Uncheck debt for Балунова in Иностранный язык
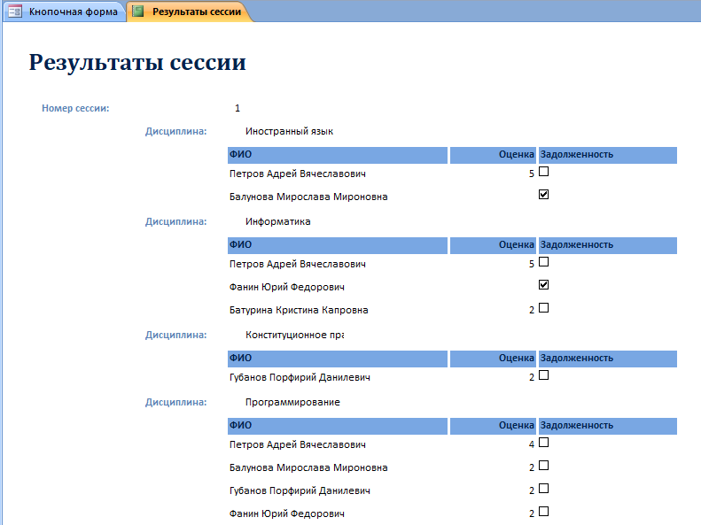This screenshot has width=701, height=525. point(543,194)
